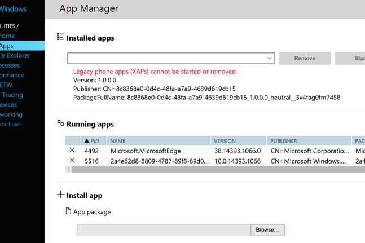This screenshot has width=365, height=243.
Task: Click the red legacy phone apps warning
Action: point(155,72)
